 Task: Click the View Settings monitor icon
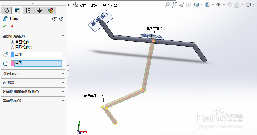click(248, 5)
